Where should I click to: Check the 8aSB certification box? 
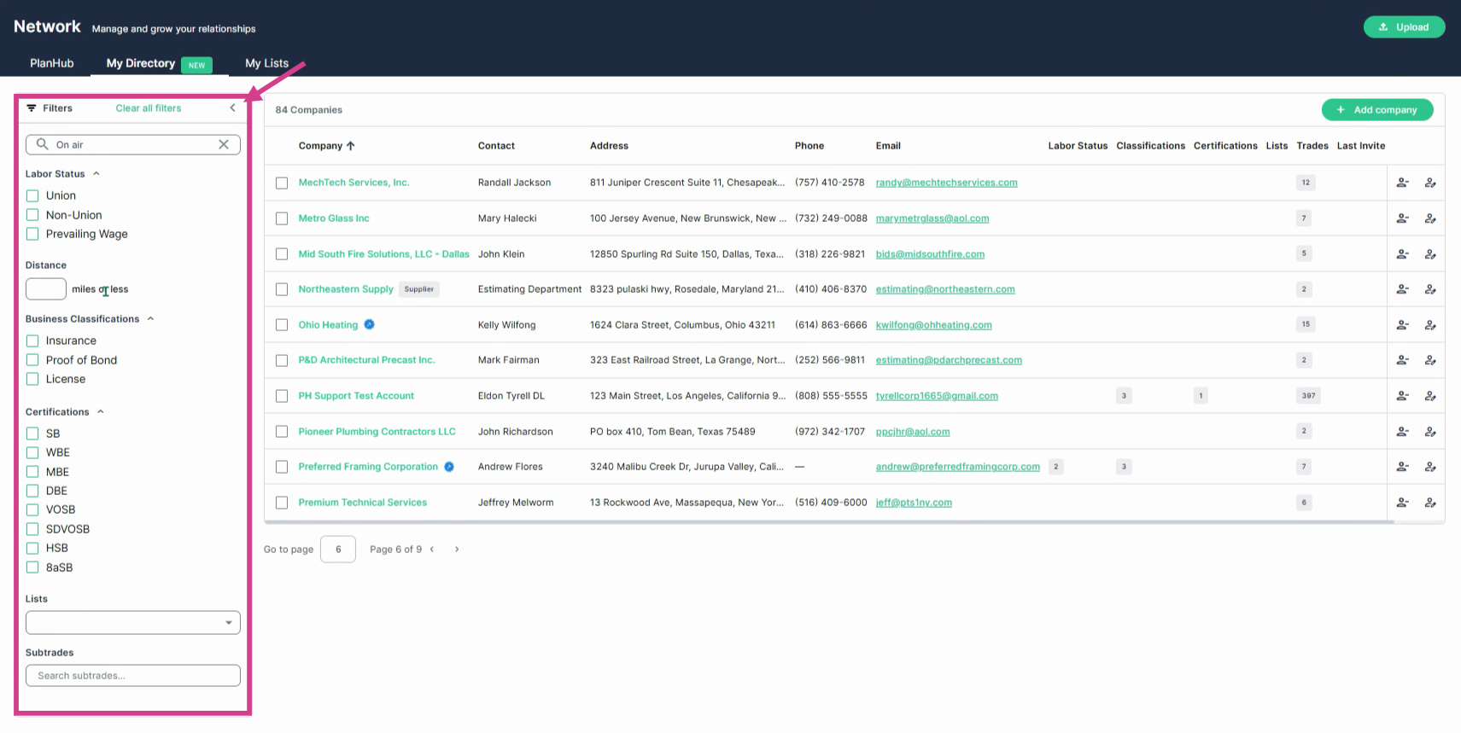(32, 567)
